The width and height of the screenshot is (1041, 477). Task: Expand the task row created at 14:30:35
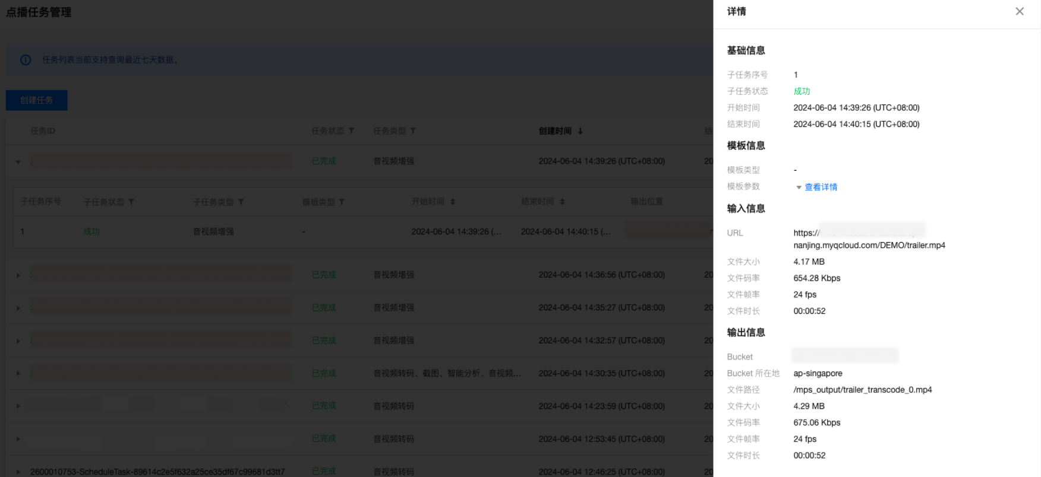click(18, 374)
